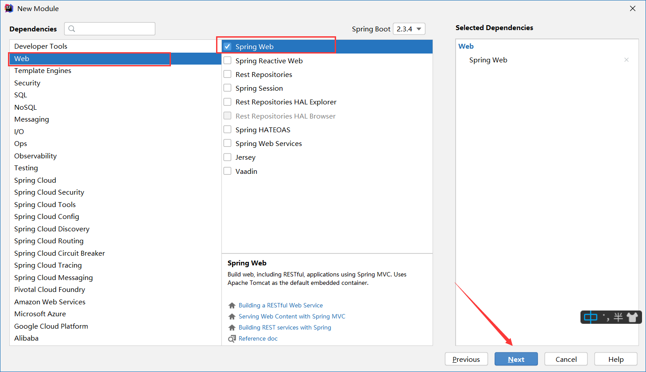The height and width of the screenshot is (372, 646).
Task: Enable the Jersey checkbox
Action: tap(228, 157)
